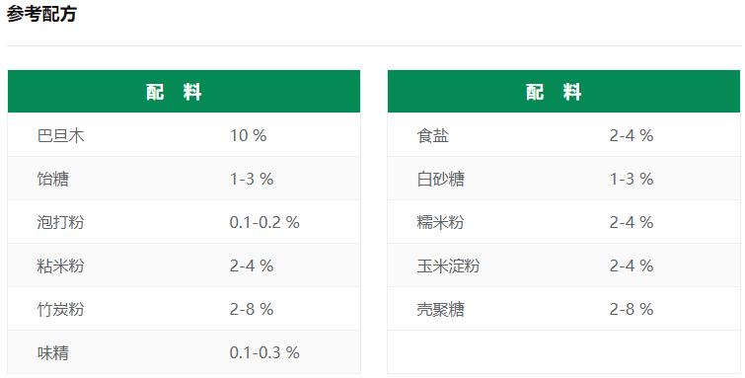Click the 2-8 % value for 竹炭粉
Image resolution: width=745 pixels, height=378 pixels.
pos(252,309)
